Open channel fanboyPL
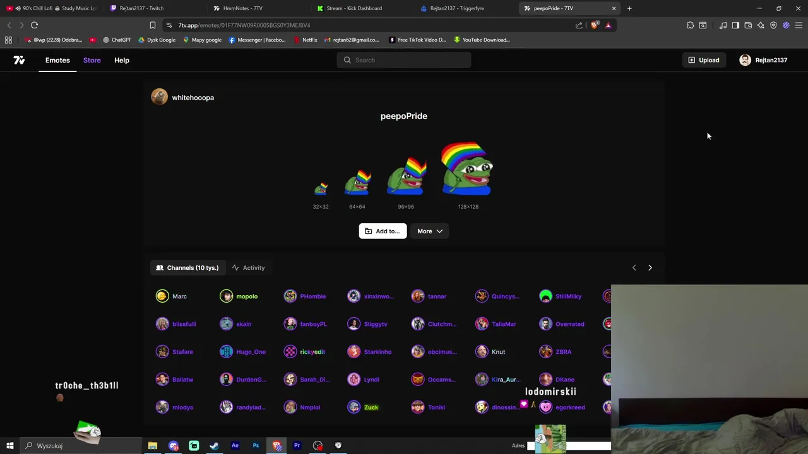808x454 pixels. point(306,324)
